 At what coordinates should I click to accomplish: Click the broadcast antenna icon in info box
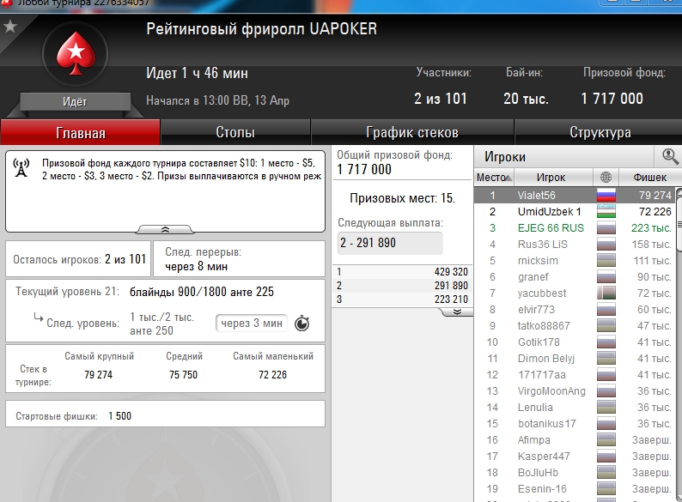(x=21, y=168)
